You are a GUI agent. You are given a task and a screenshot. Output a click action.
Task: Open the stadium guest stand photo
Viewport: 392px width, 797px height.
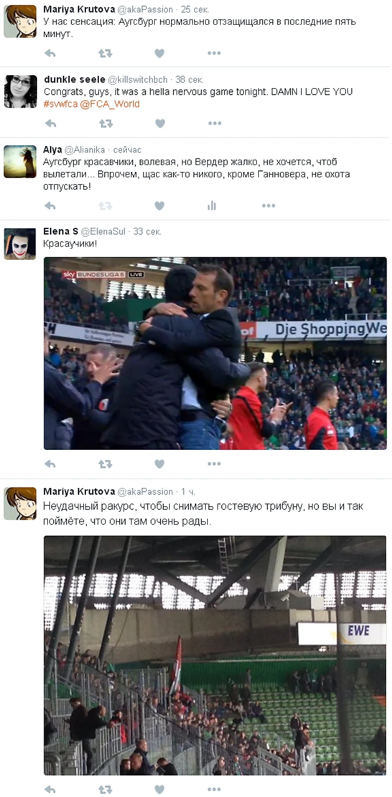click(215, 655)
